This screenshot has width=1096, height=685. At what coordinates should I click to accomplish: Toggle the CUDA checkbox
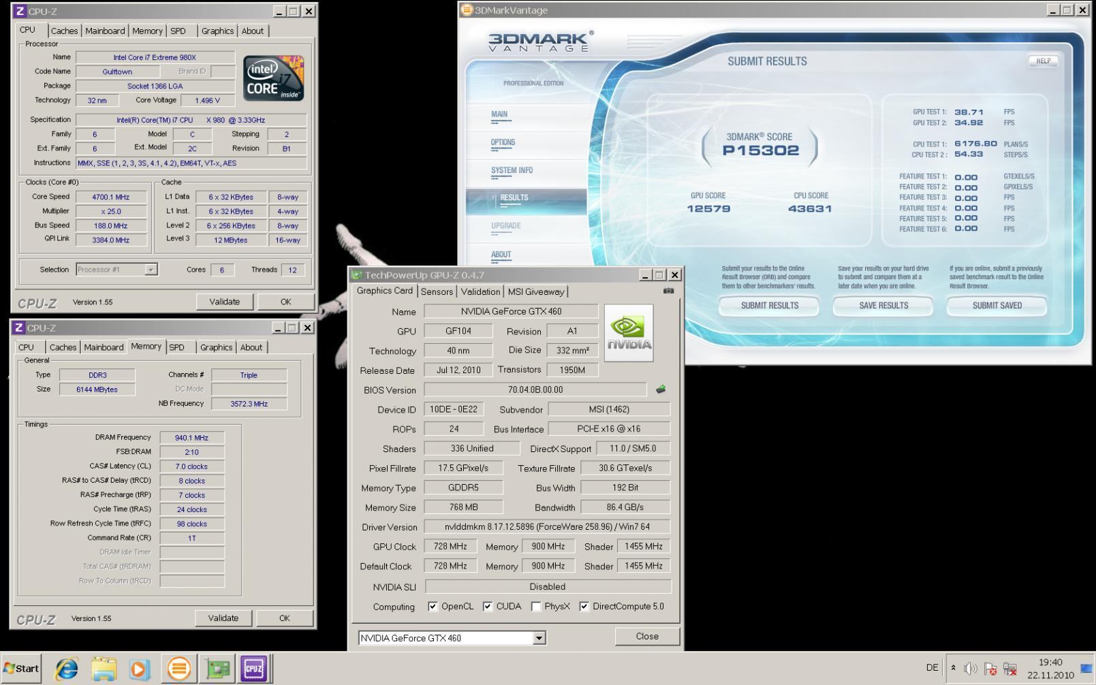click(488, 606)
